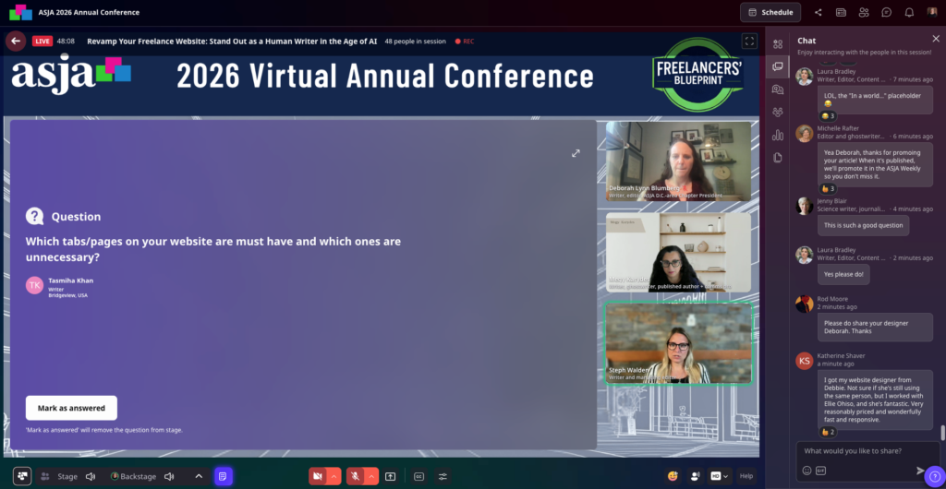Unmute the microphone
This screenshot has width=946, height=489.
356,476
